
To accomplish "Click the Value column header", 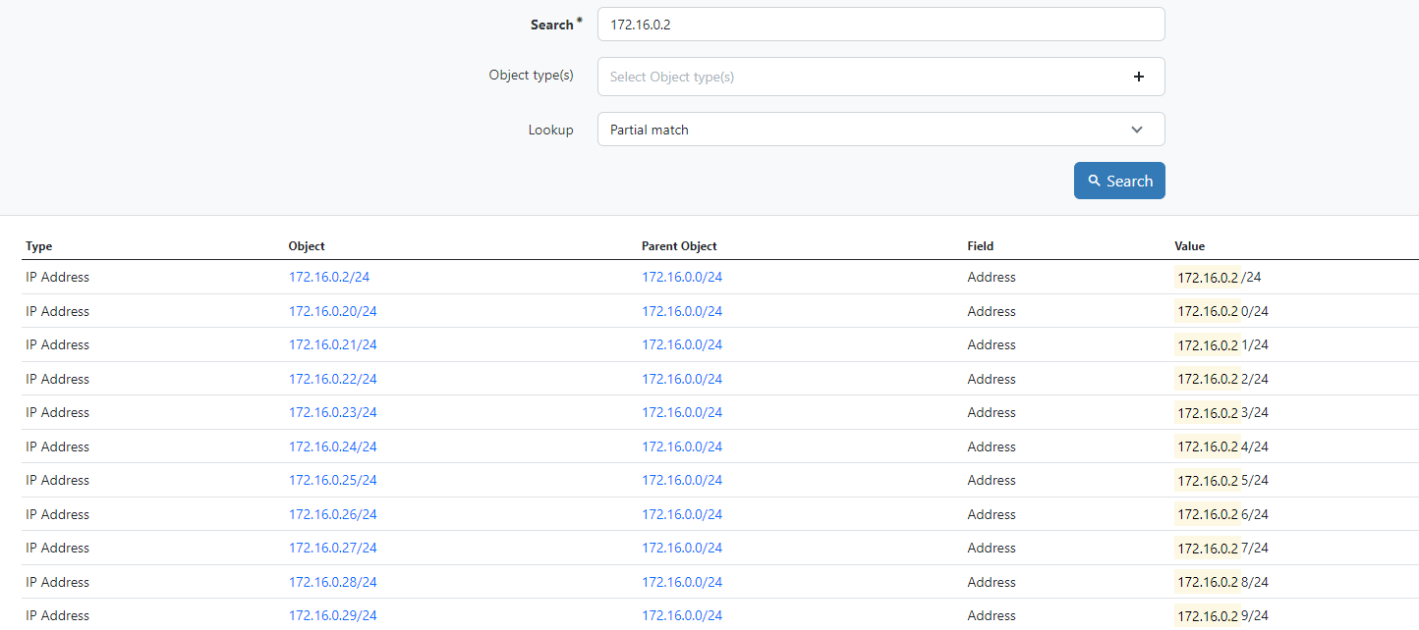I will (x=1189, y=246).
